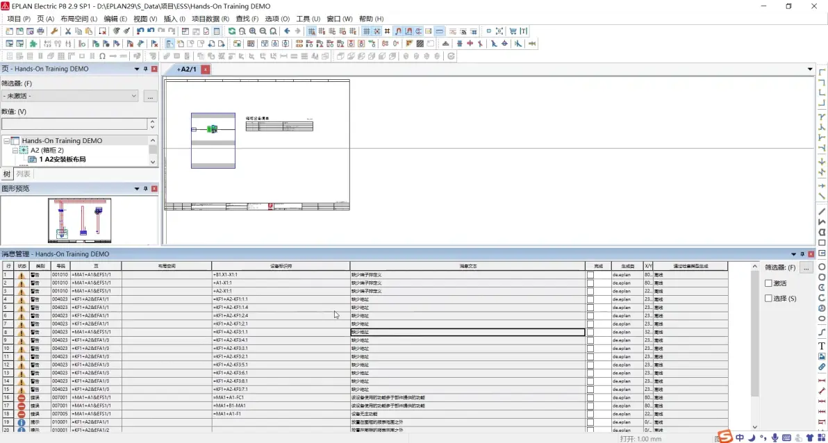This screenshot has height=443, width=828.
Task: Click the graphic preview thumbnail
Action: 80,220
